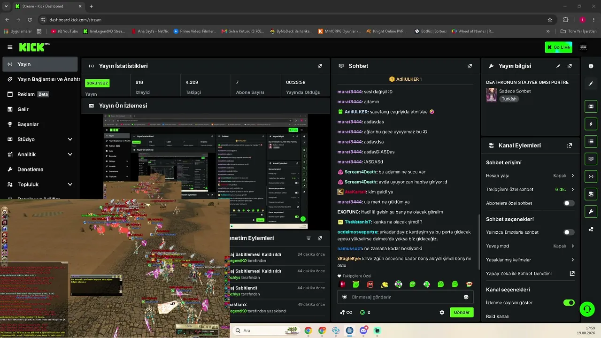The image size is (601, 338).
Task: Pop out the Sohbet chat panel
Action: pos(470,66)
